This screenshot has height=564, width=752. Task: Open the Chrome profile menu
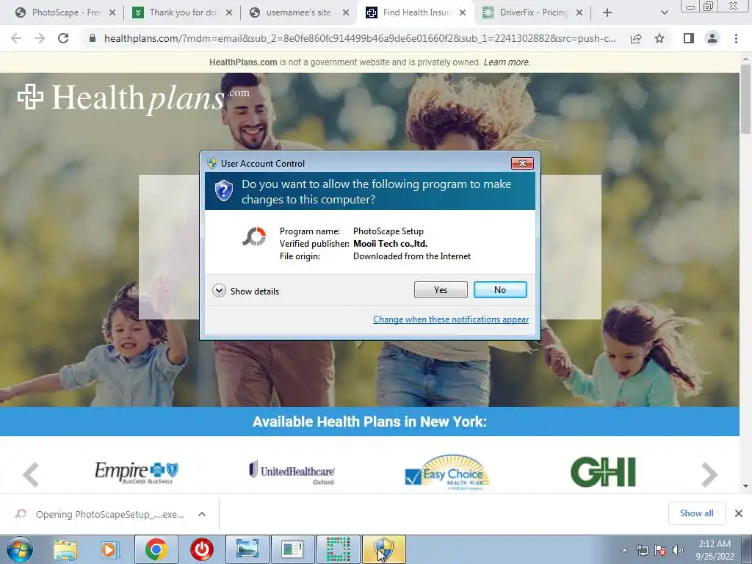pos(712,38)
